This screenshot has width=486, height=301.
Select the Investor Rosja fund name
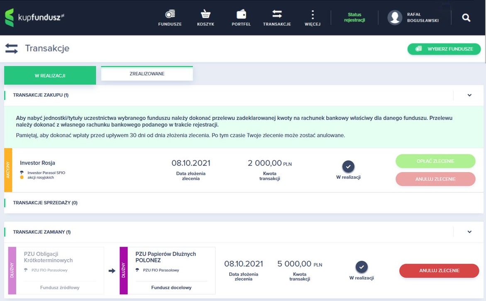[37, 163]
